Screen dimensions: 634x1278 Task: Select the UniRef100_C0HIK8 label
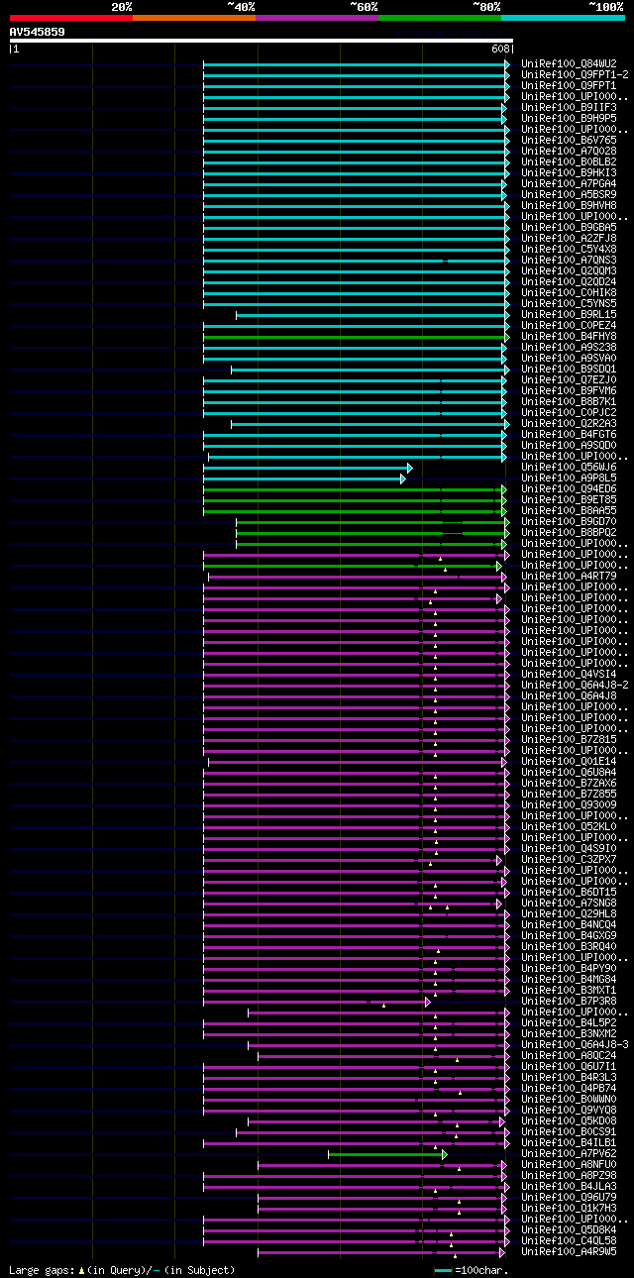(569, 292)
